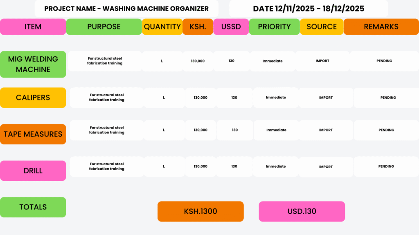
Task: Click the TAPE MEASURES item label
Action: point(33,134)
